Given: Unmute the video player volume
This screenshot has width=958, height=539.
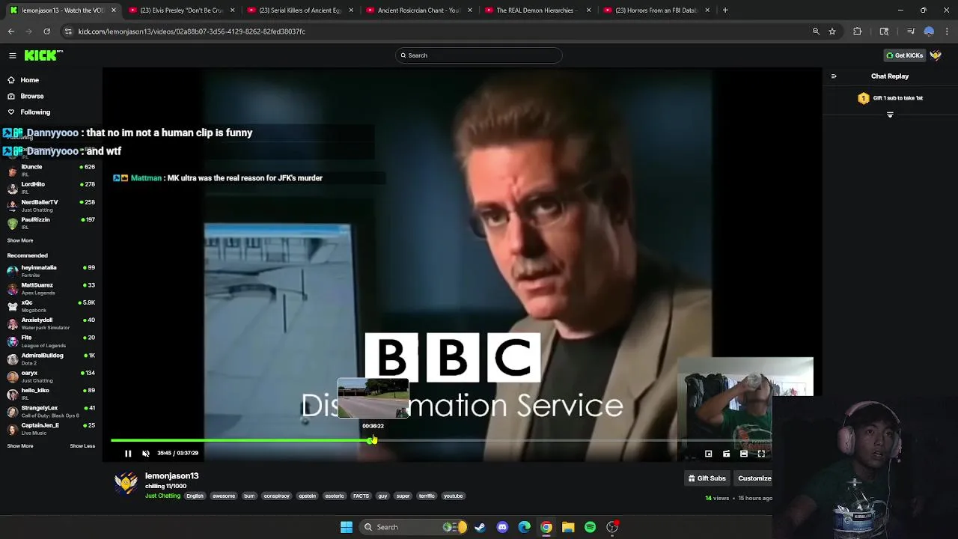Looking at the screenshot, I should (x=146, y=453).
